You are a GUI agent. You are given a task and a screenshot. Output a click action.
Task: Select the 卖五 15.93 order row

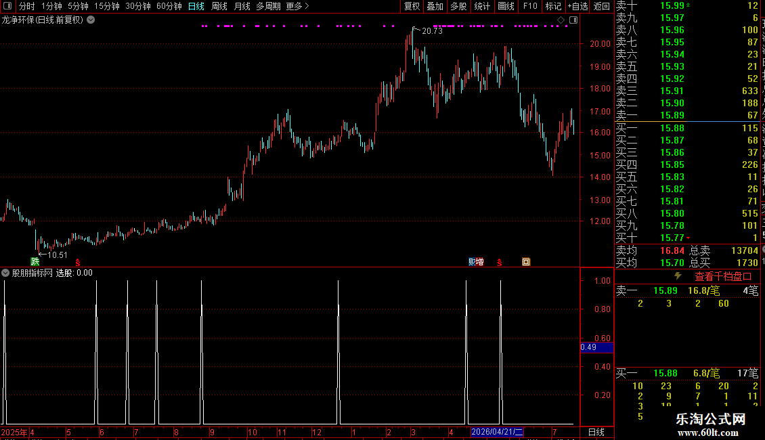(x=687, y=66)
